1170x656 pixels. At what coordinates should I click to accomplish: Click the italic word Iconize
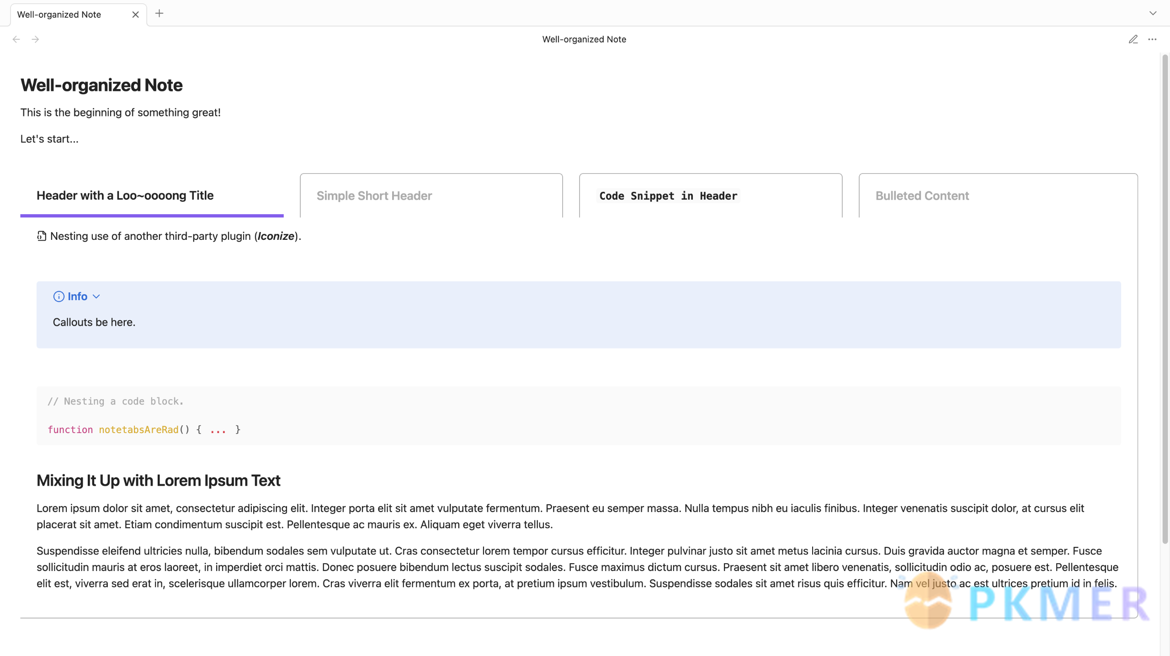276,236
